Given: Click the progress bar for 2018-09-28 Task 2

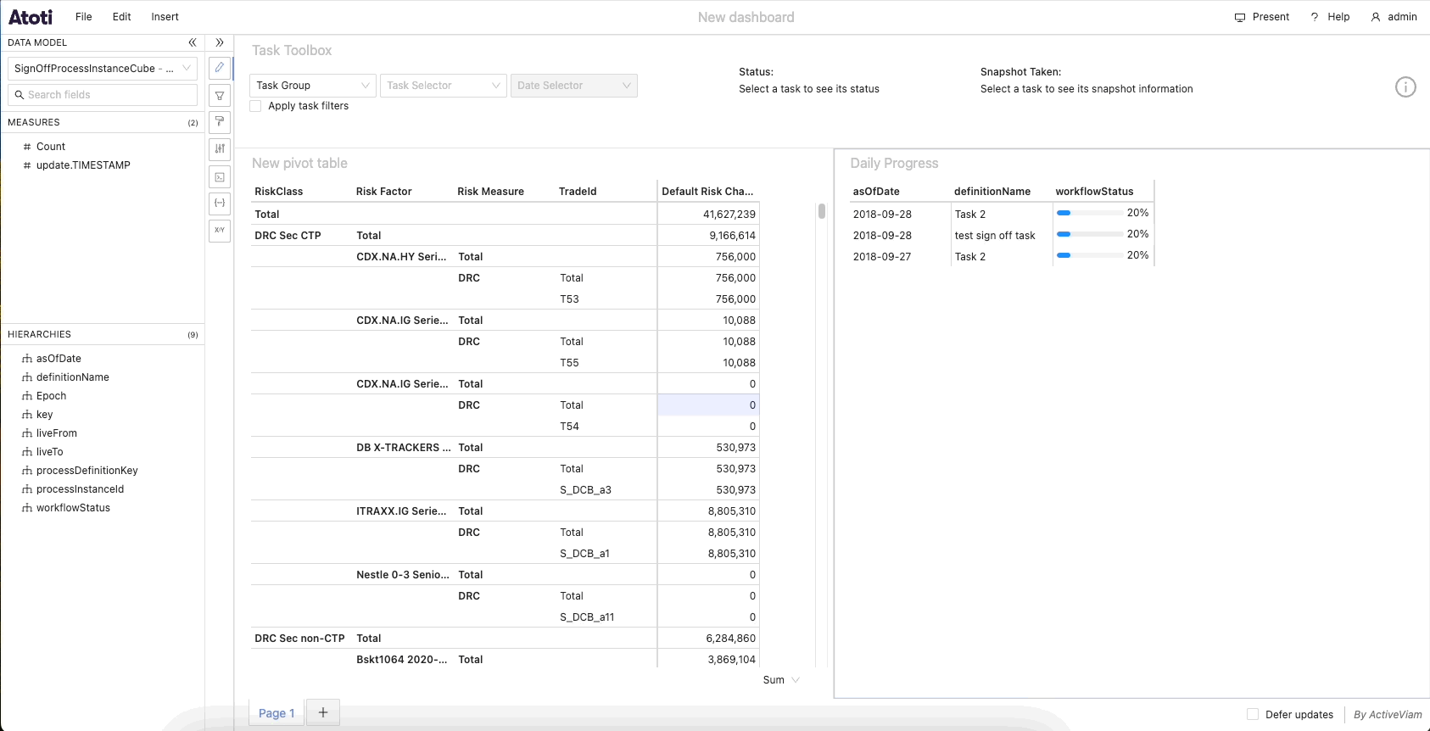Looking at the screenshot, I should [x=1090, y=213].
